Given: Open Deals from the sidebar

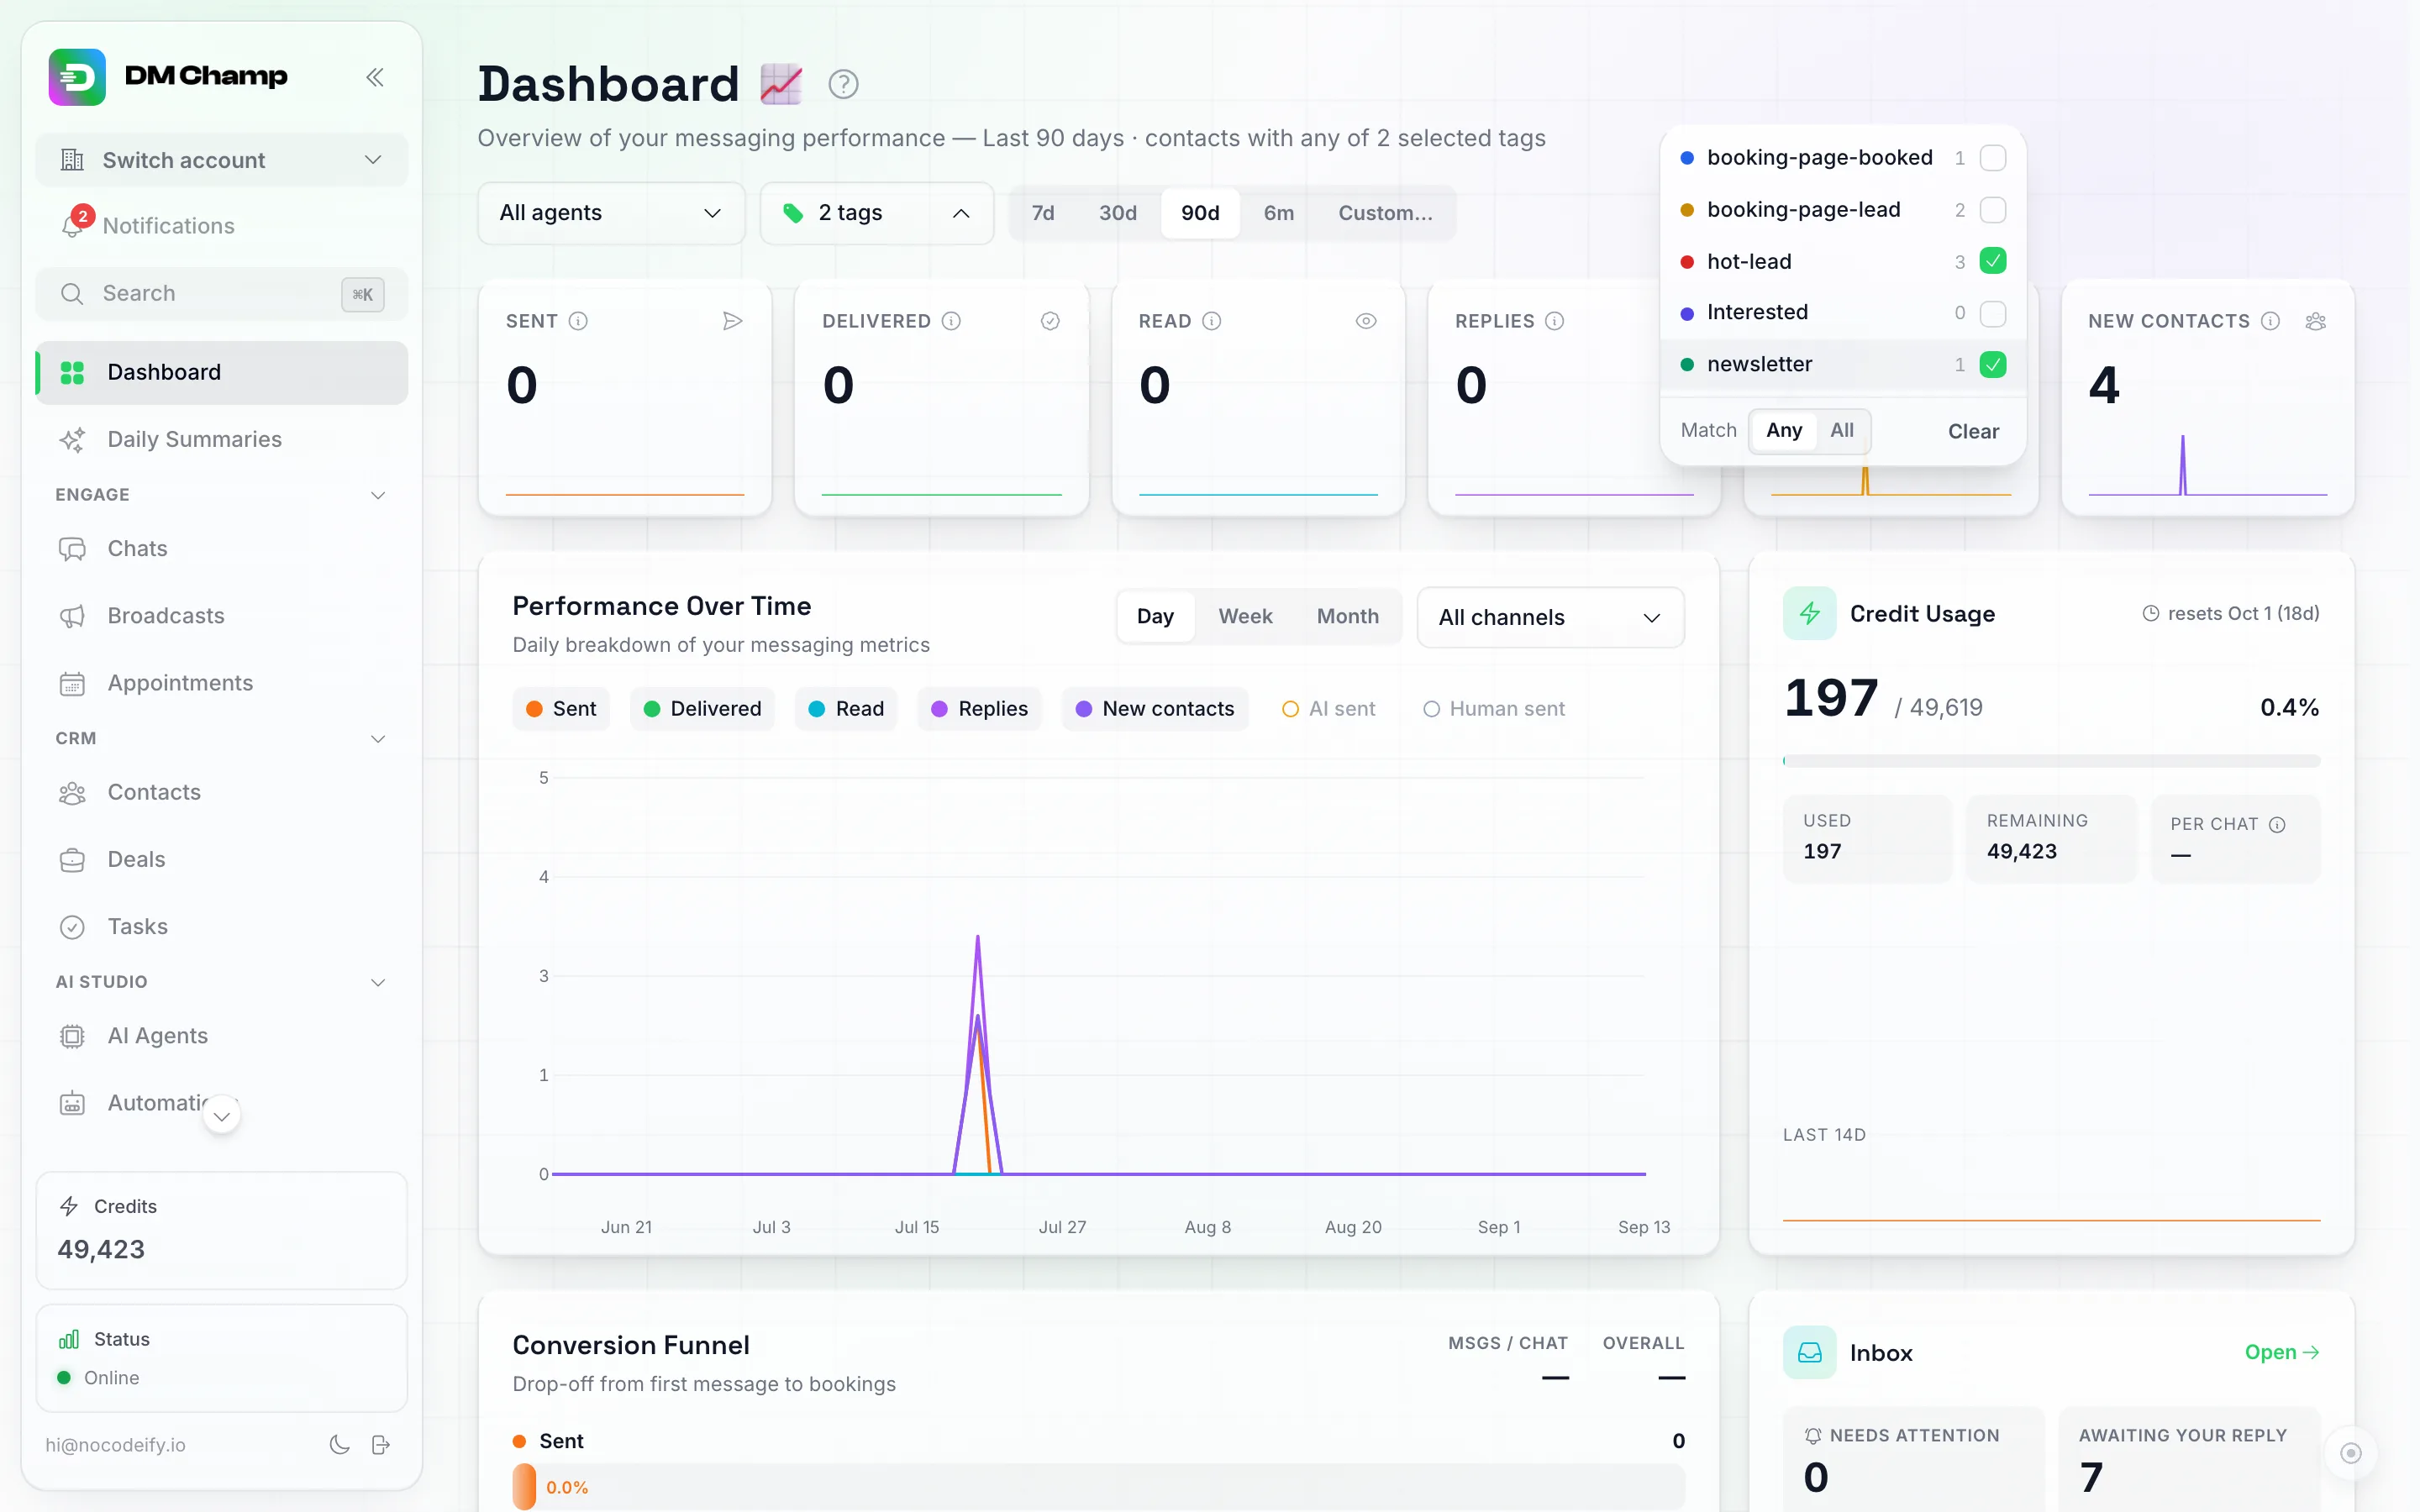Looking at the screenshot, I should pos(221,859).
